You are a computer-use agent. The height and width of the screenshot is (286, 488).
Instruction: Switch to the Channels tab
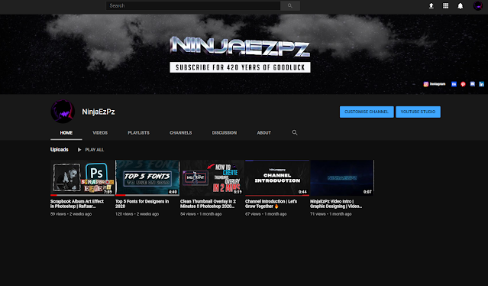pos(180,133)
